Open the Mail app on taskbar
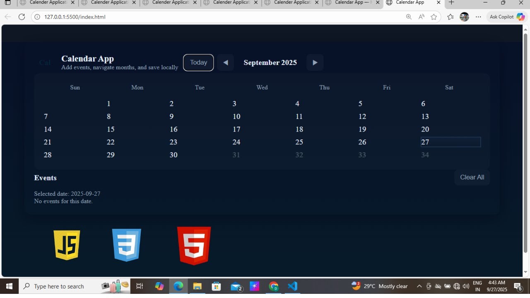Image resolution: width=530 pixels, height=298 pixels. 236,286
